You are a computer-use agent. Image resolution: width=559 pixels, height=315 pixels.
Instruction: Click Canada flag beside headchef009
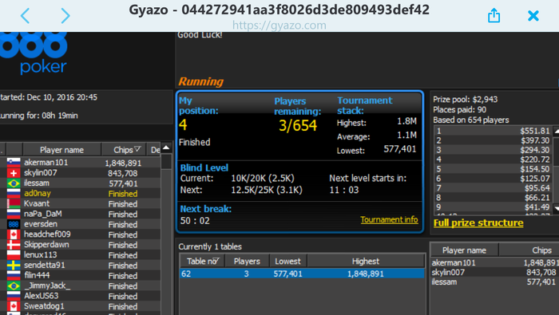(x=14, y=234)
